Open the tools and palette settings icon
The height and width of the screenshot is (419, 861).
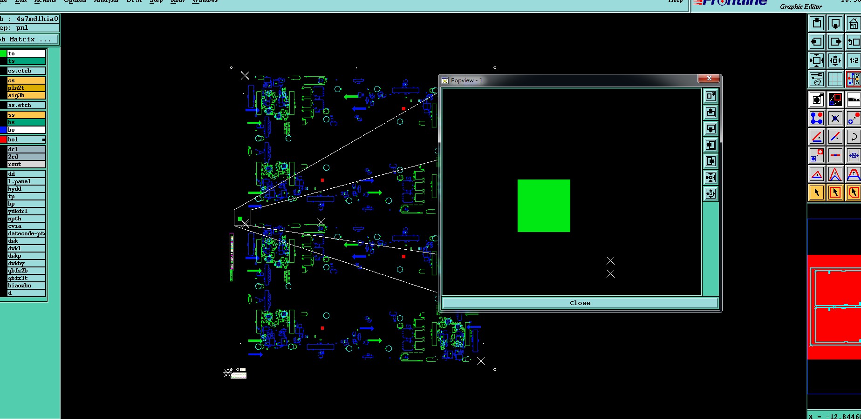817,79
